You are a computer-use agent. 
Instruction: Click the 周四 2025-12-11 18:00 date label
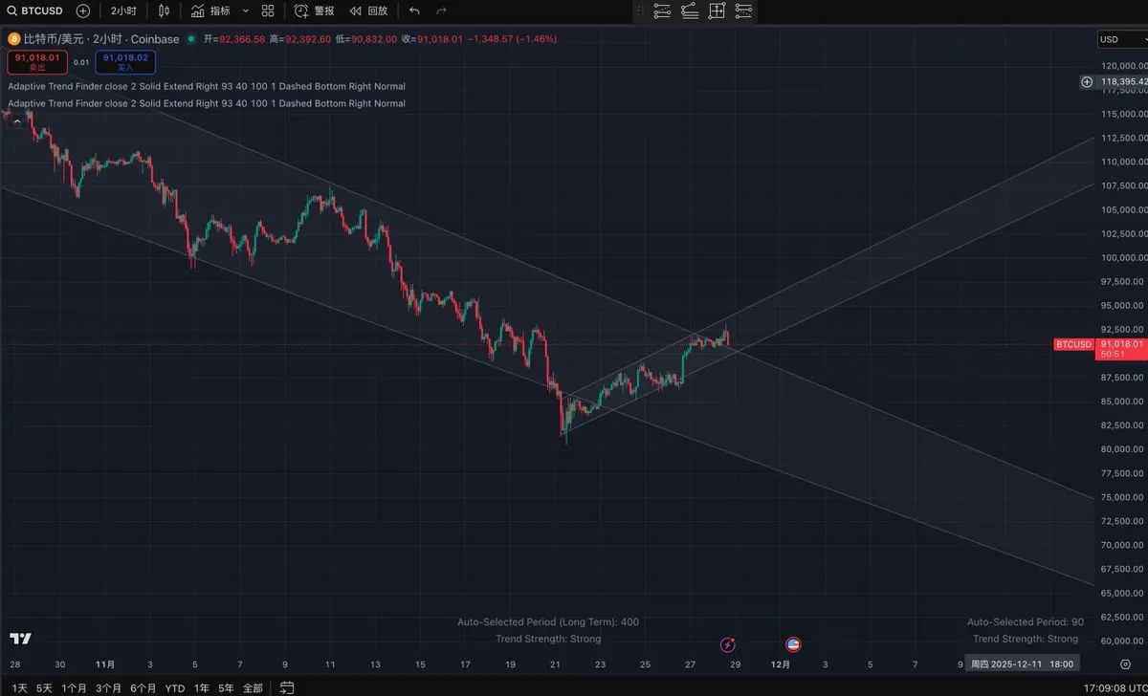click(1022, 664)
